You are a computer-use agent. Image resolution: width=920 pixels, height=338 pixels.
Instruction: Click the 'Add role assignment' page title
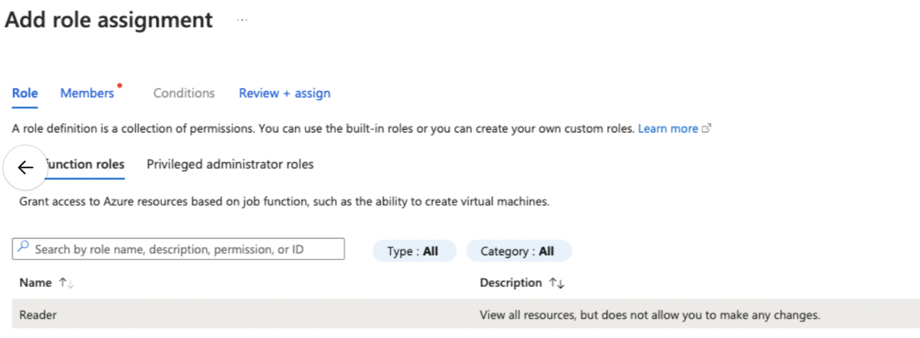109,19
